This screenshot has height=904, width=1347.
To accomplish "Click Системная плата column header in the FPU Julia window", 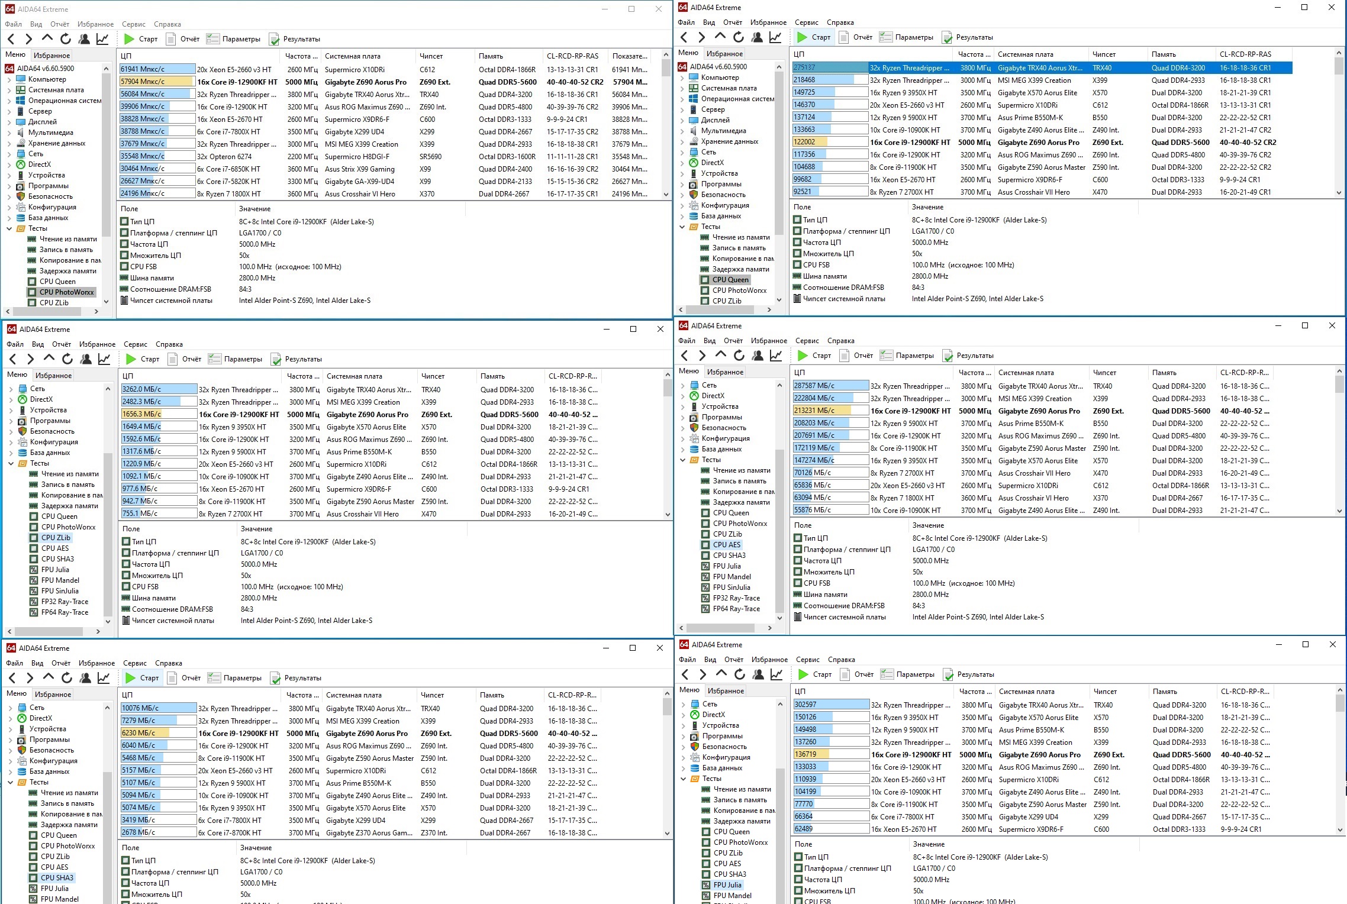I will coord(1026,692).
